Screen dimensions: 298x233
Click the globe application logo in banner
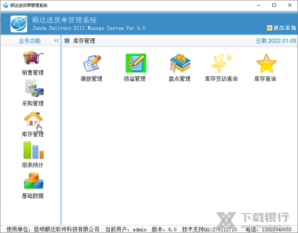pos(19,24)
